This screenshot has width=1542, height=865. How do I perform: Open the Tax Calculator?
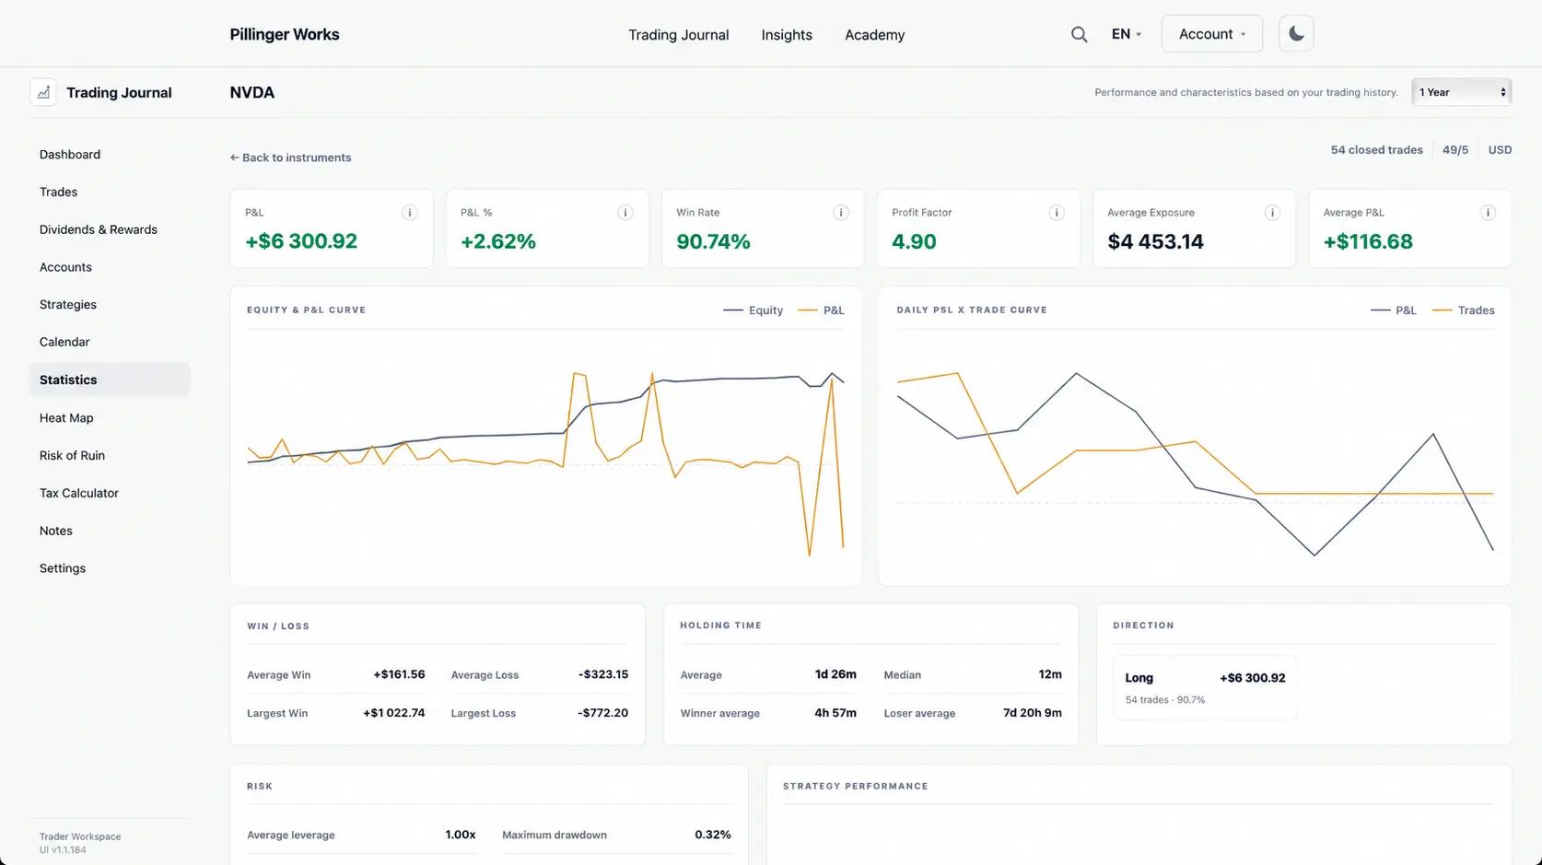110,494
